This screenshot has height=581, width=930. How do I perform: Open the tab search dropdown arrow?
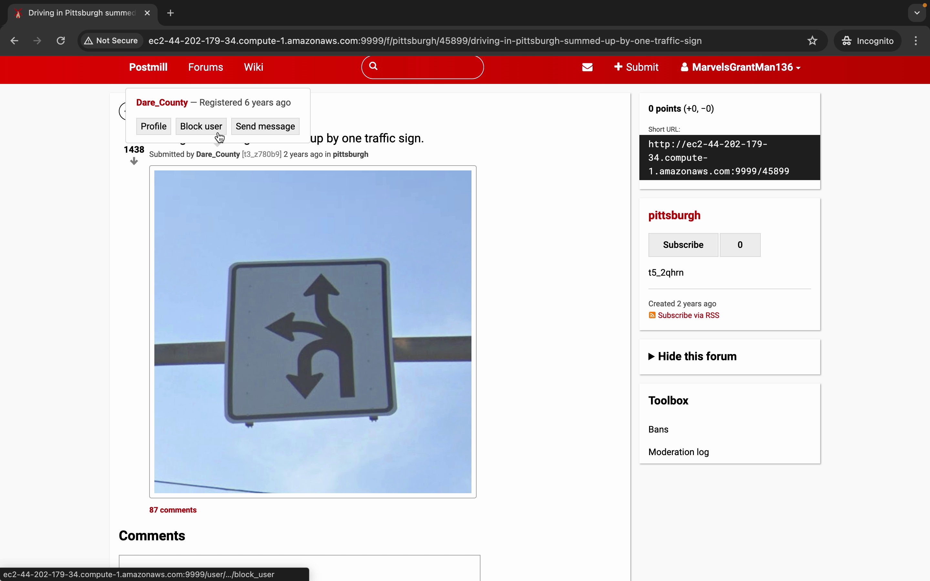click(x=917, y=13)
